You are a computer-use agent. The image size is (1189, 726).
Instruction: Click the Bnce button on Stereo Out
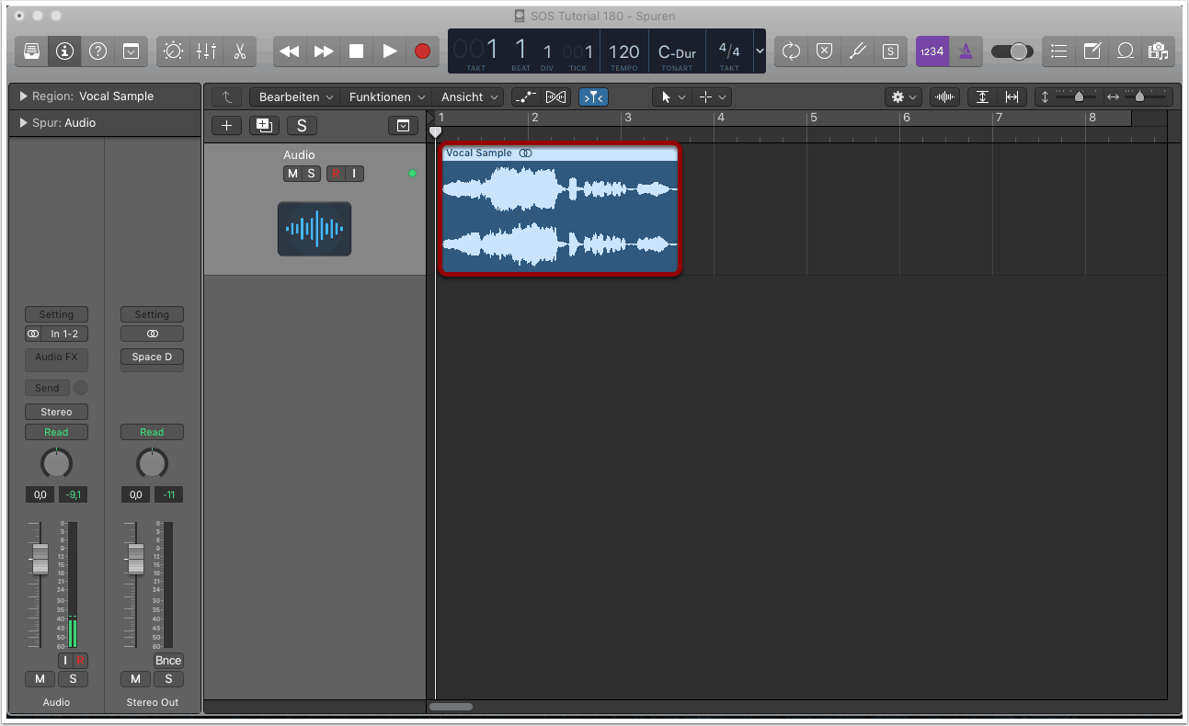(x=168, y=661)
